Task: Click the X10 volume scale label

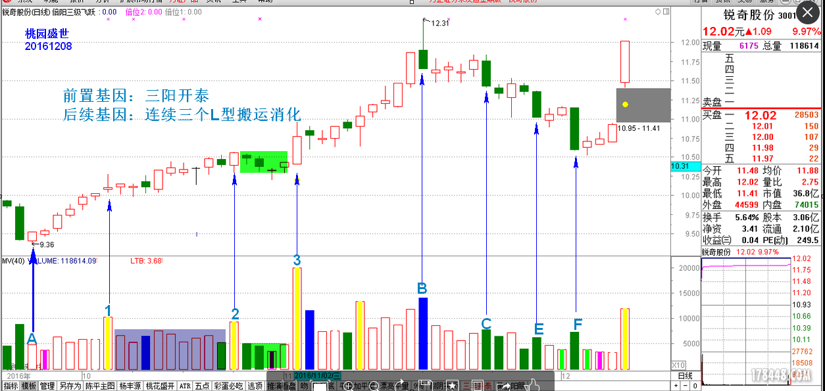Action: tap(678, 365)
